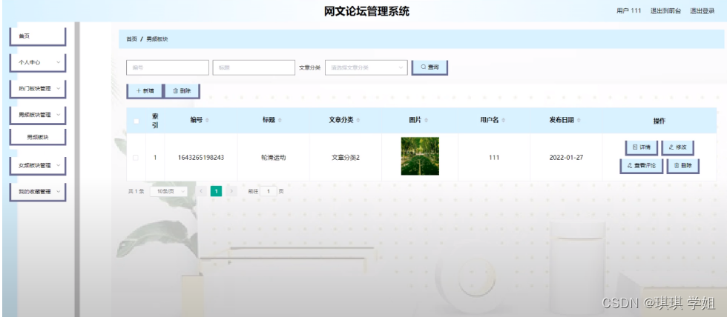Open the 10条/页 page size dropdown
Image resolution: width=727 pixels, height=317 pixels.
point(169,191)
